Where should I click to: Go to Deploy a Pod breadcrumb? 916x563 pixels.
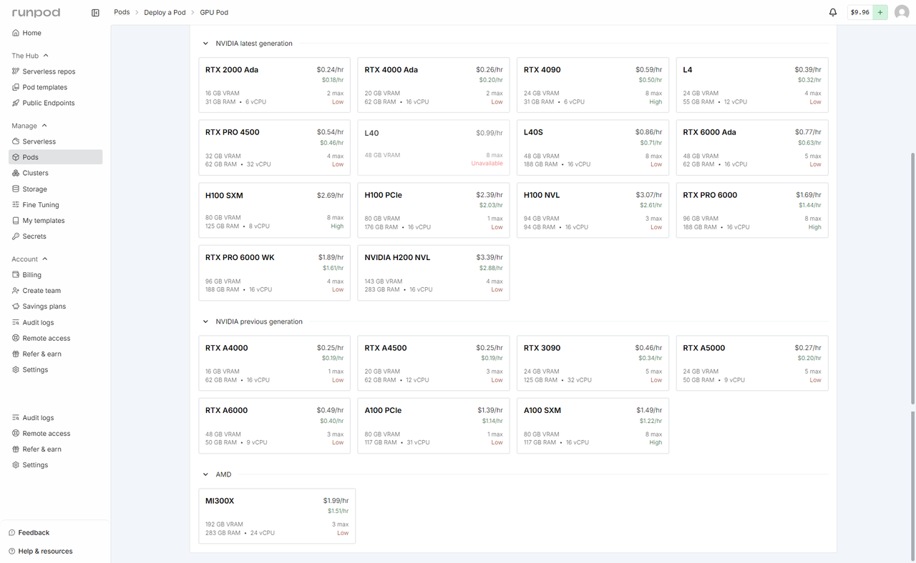(165, 12)
